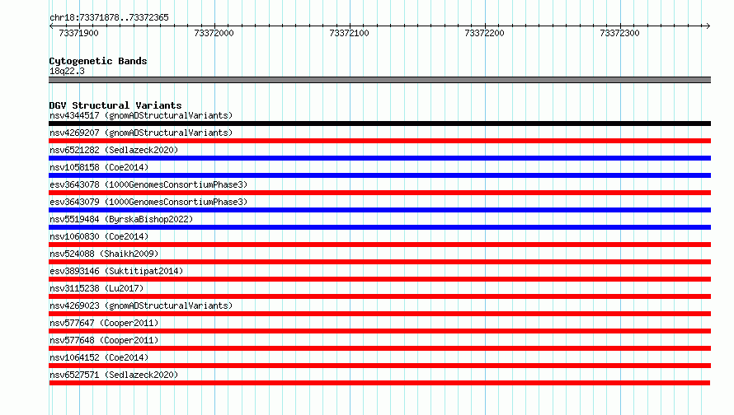Click the nsv4344517 gnomADStructuralVariants label
Image resolution: width=734 pixels, height=415 pixels.
pos(141,115)
